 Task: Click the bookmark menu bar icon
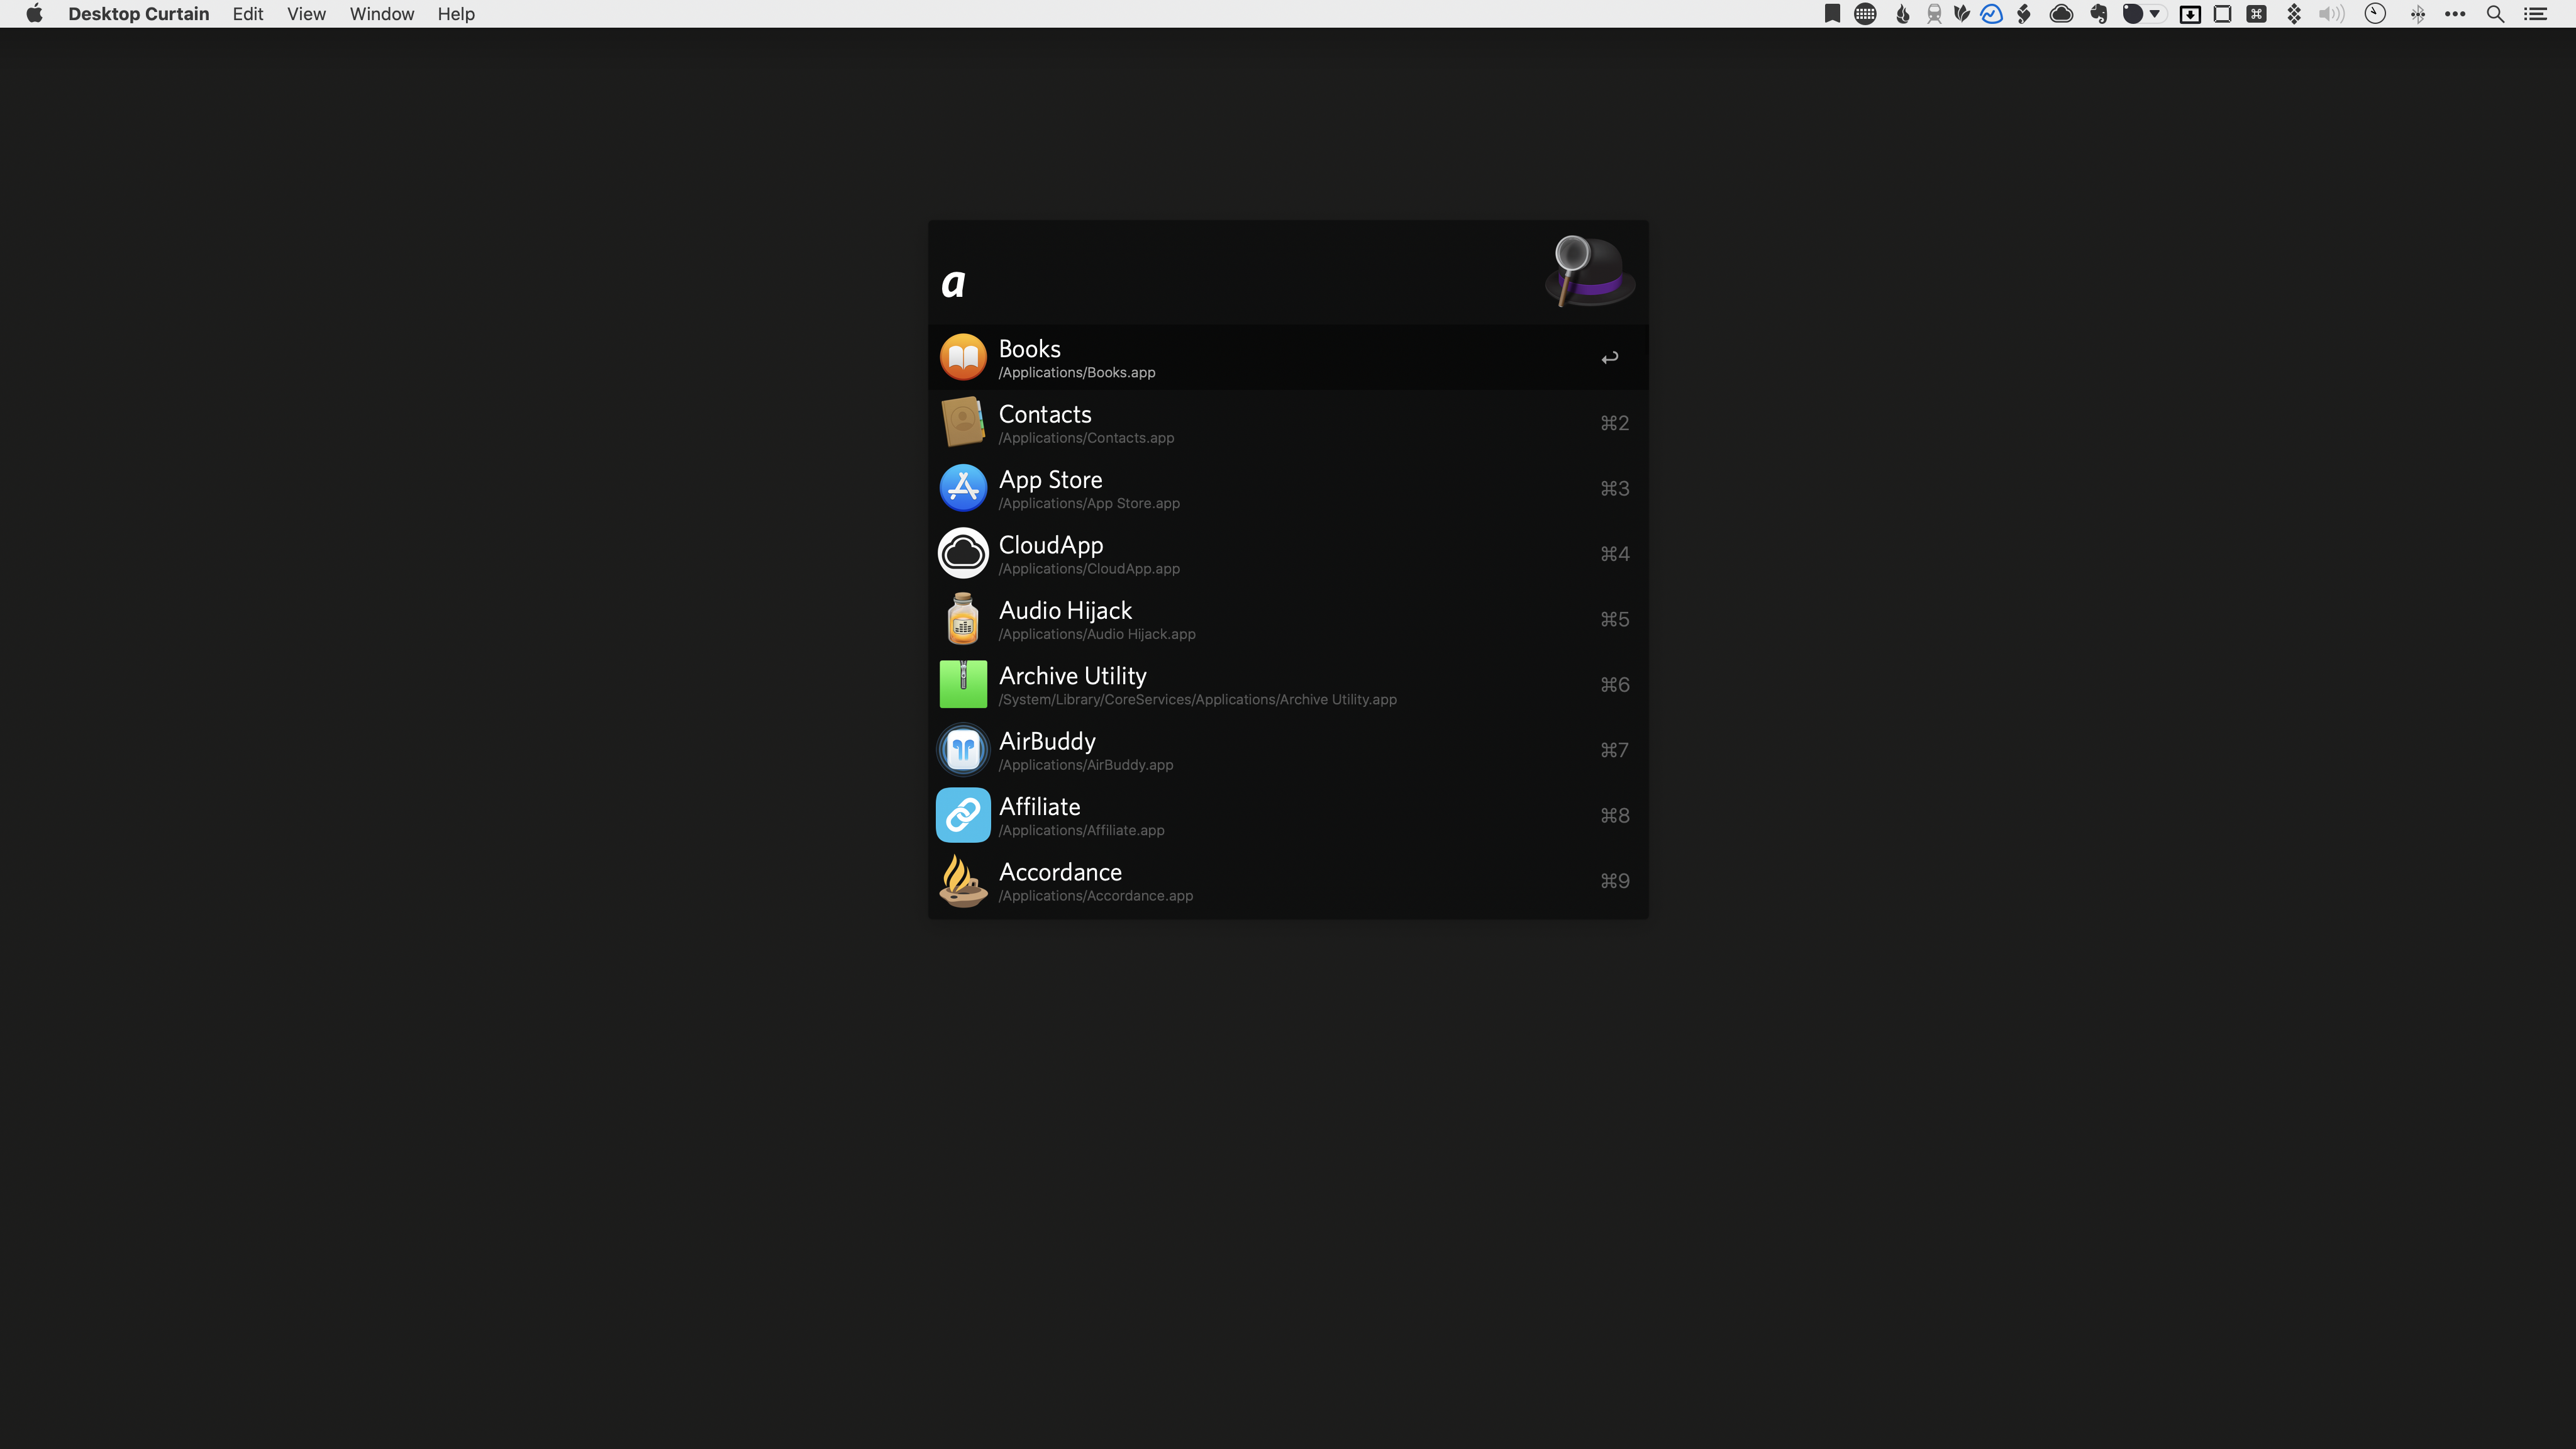click(1832, 14)
